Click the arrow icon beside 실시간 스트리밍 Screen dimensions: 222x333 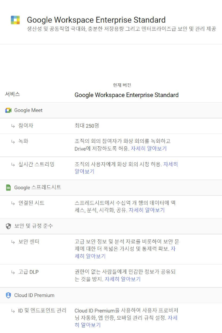(13, 164)
